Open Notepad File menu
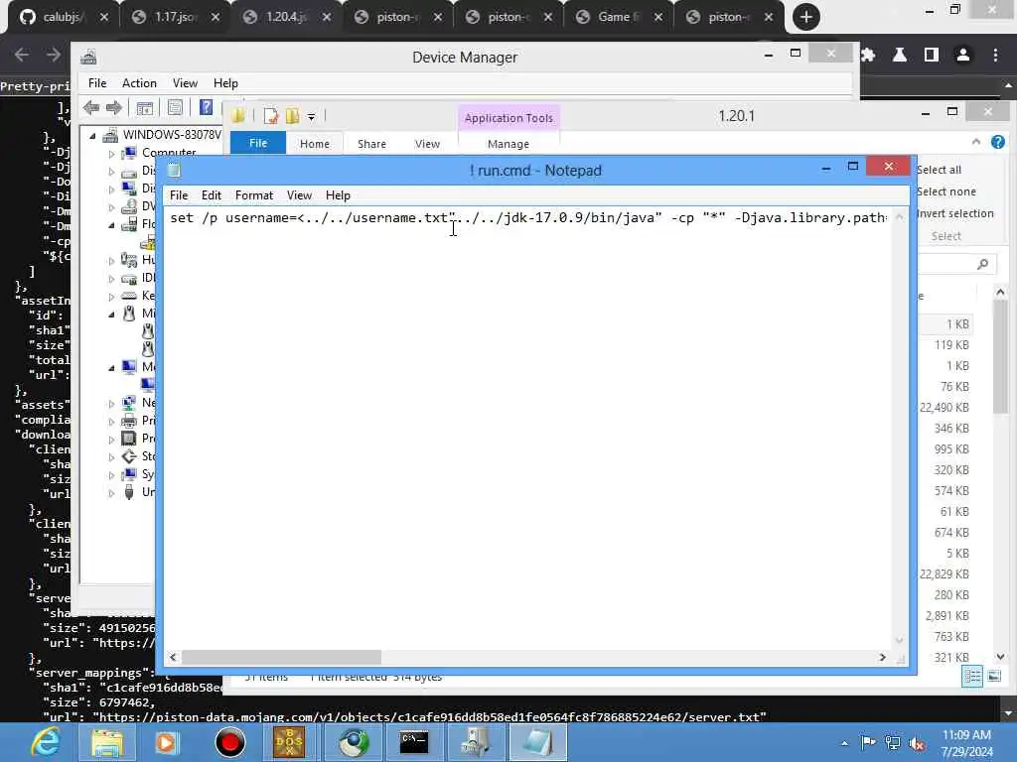 [x=179, y=195]
